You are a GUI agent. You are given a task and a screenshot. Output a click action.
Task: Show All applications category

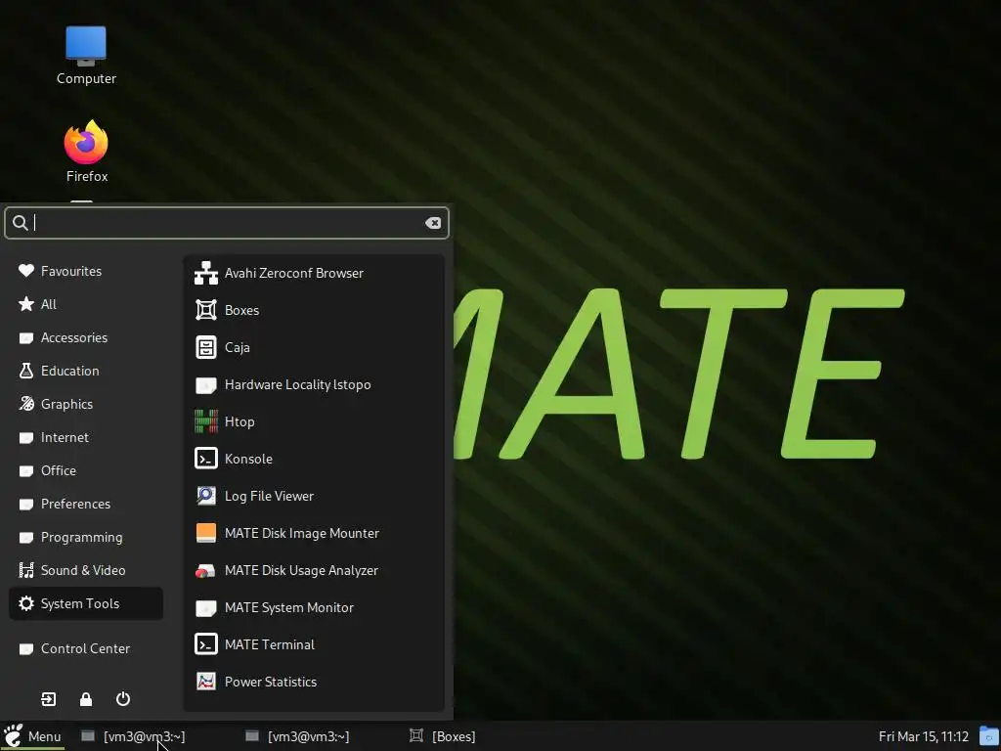(x=86, y=304)
